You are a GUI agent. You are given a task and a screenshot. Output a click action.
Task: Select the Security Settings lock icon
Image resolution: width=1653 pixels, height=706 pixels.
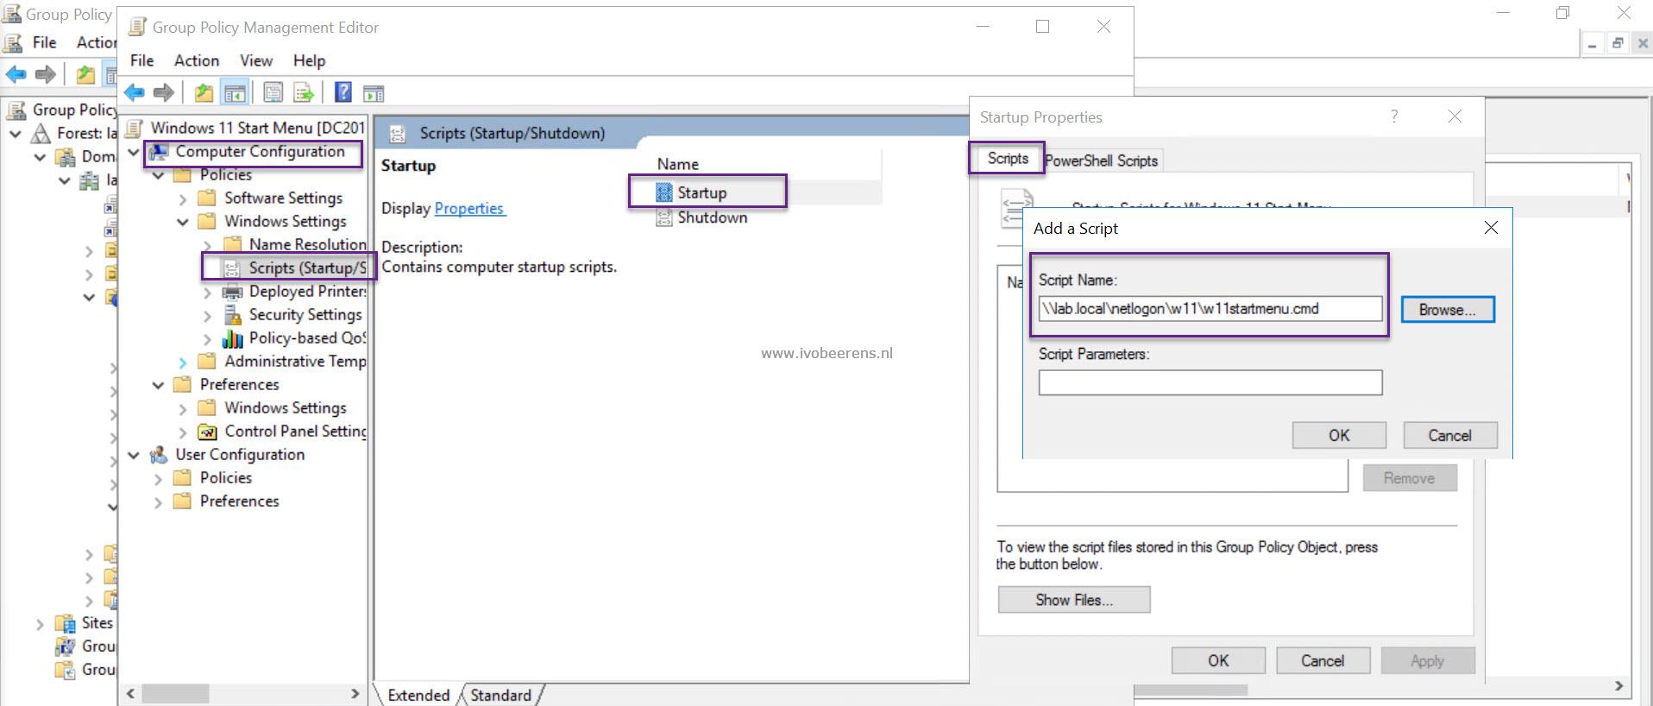pyautogui.click(x=232, y=315)
